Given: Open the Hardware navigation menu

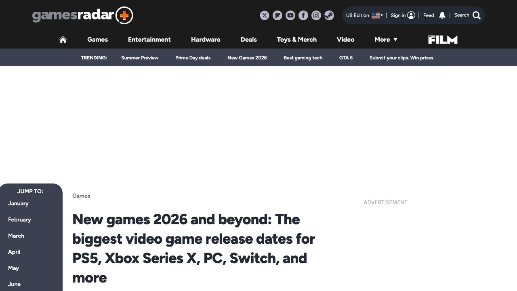Looking at the screenshot, I should (x=206, y=40).
